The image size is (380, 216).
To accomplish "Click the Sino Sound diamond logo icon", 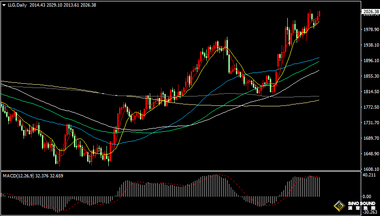I will 338,205.
